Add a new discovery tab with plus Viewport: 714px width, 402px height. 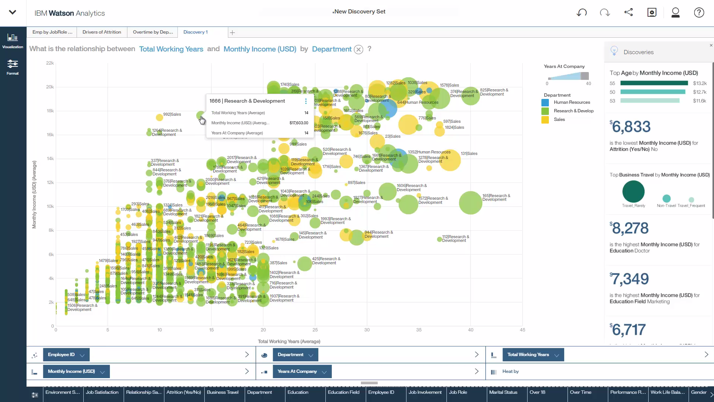pos(232,32)
